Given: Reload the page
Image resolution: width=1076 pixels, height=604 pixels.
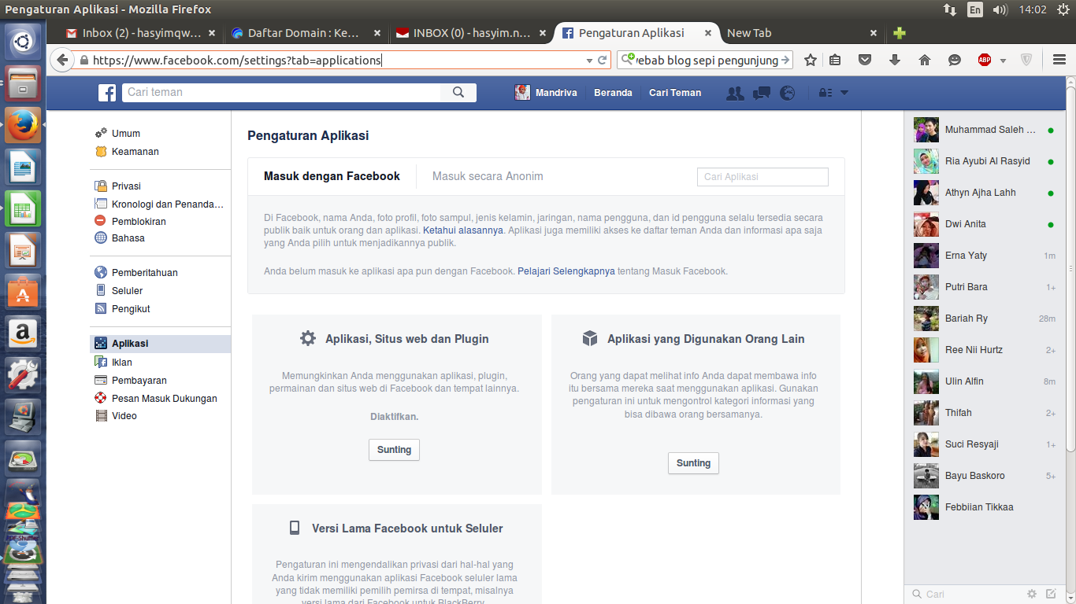Looking at the screenshot, I should 603,60.
